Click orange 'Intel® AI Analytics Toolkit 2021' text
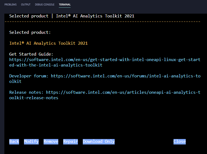Viewport: 207px width, 154px height. [48, 43]
